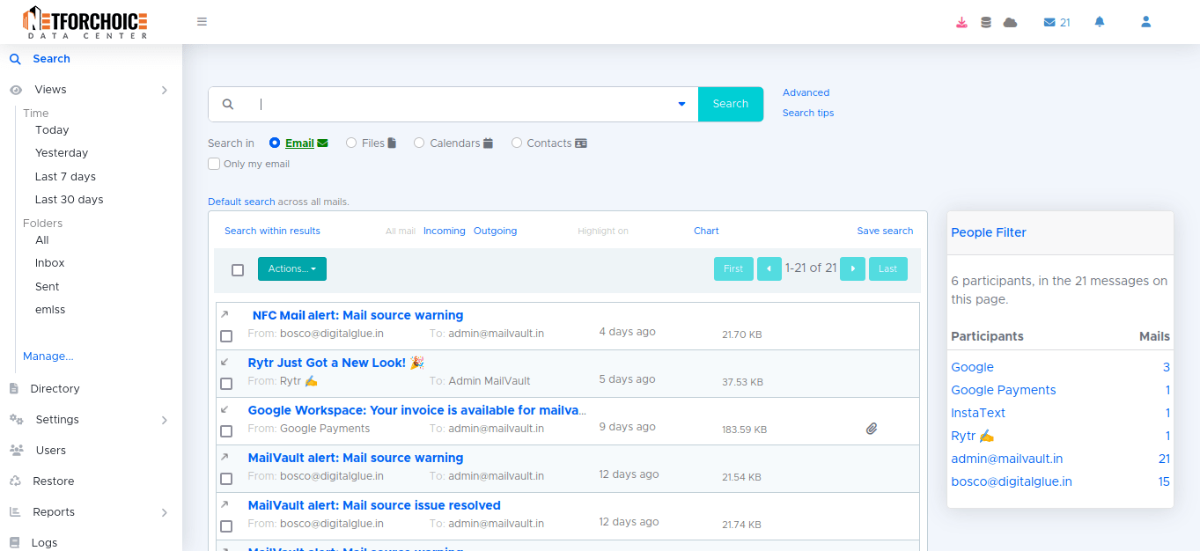Click the hamburger menu icon in header

202,22
